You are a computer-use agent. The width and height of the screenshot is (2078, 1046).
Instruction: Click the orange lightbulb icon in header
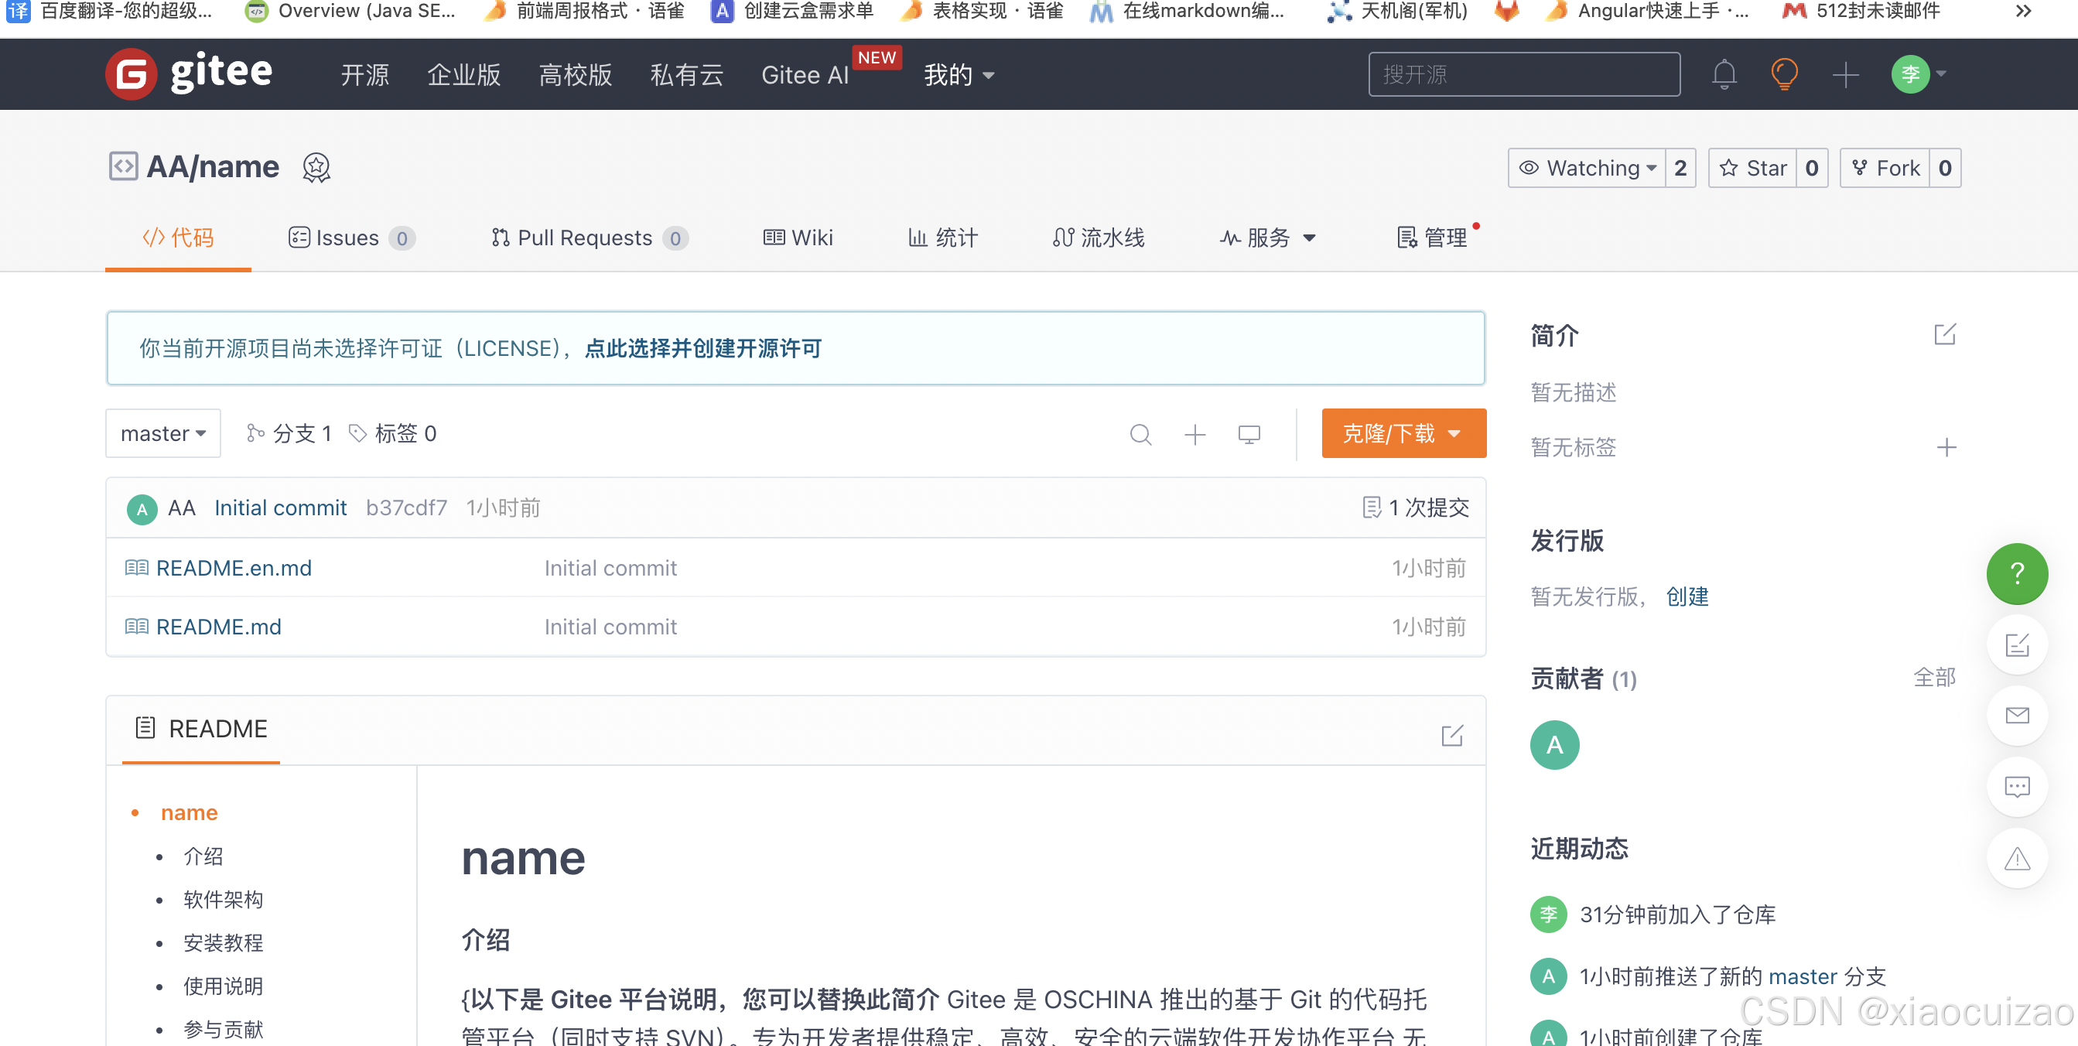tap(1784, 75)
